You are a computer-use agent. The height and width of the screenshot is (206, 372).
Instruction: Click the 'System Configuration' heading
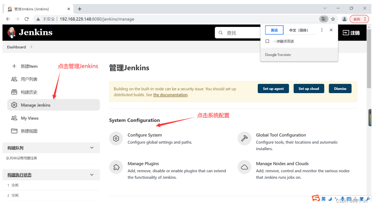(x=134, y=120)
